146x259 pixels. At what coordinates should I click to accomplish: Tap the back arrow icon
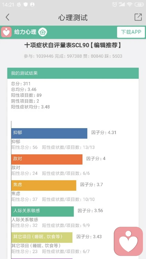point(7,17)
